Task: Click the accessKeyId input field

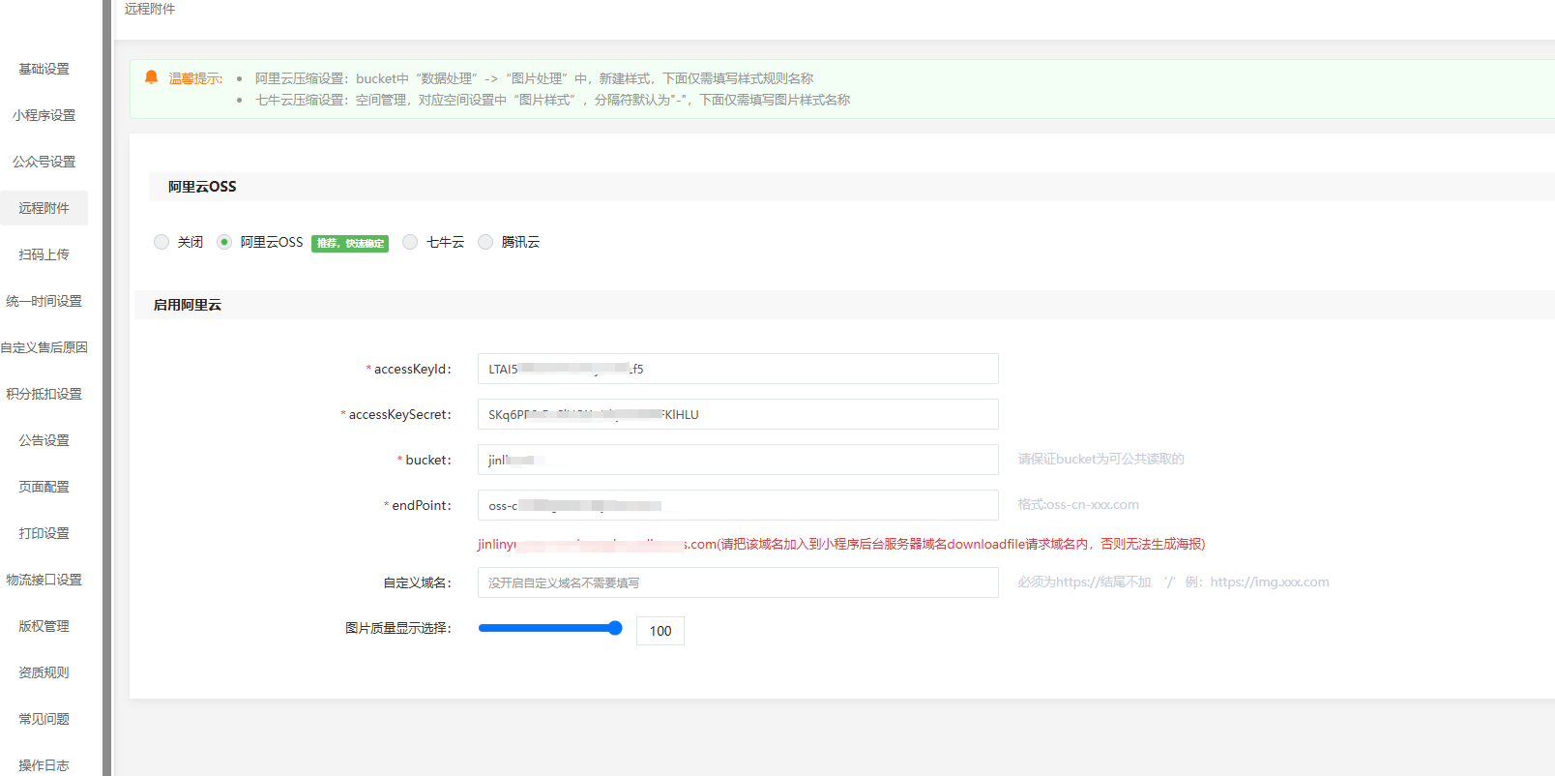Action: (x=737, y=369)
